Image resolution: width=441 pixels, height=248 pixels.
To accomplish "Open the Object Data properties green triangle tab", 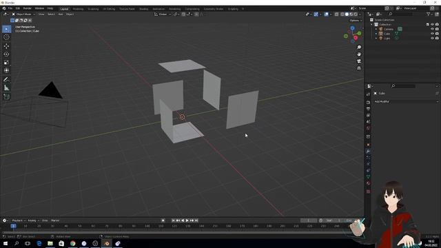I will (x=368, y=177).
